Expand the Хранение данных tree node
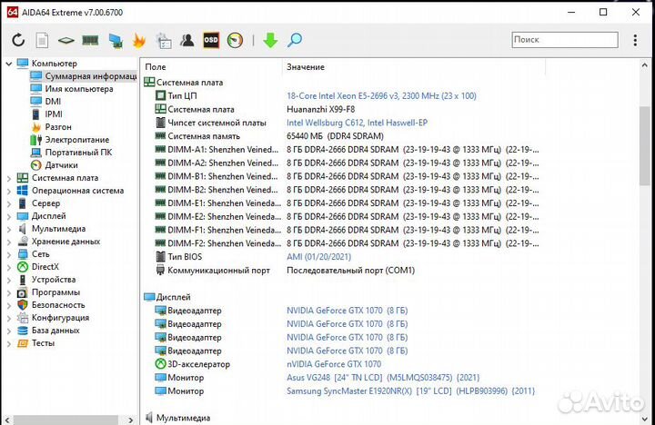This screenshot has height=425, width=655. click(9, 242)
